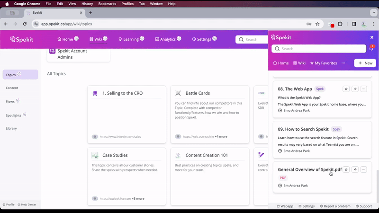Open more options for General Overview of Spekit.pdf

click(x=363, y=169)
